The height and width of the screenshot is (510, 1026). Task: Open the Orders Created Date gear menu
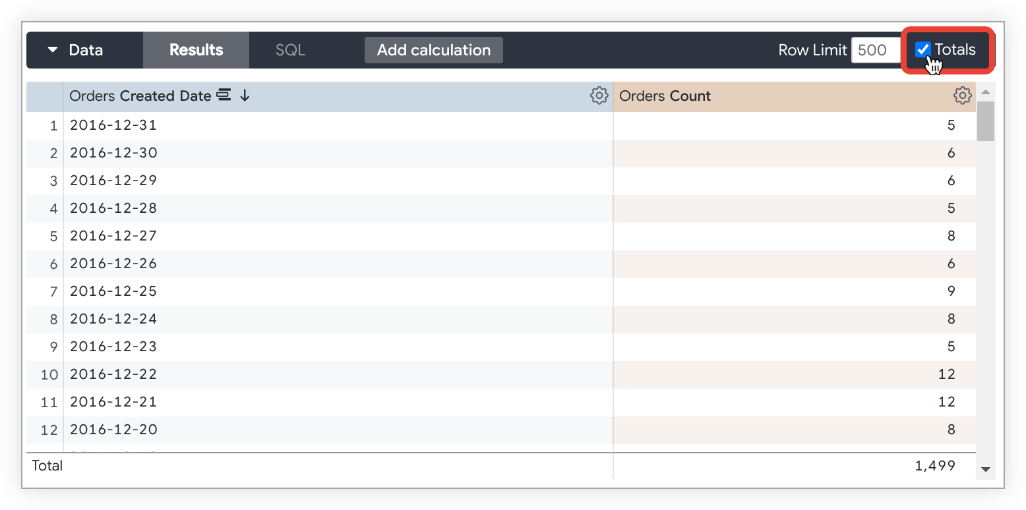pos(599,96)
